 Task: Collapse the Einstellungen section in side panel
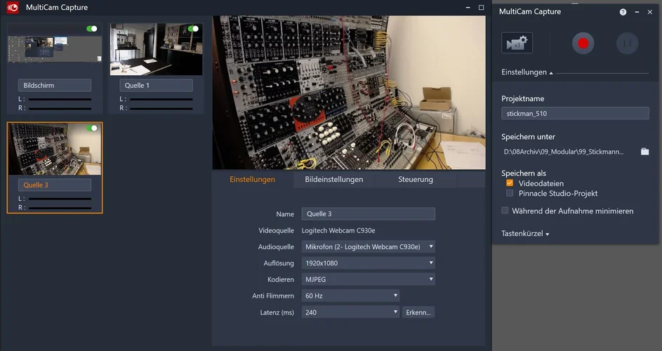[x=527, y=72]
